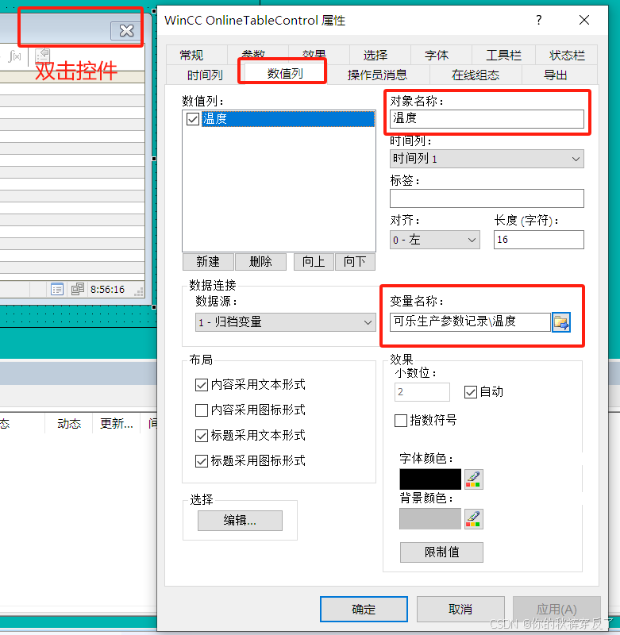
Task: Open the 在线组态 tab
Action: 476,75
